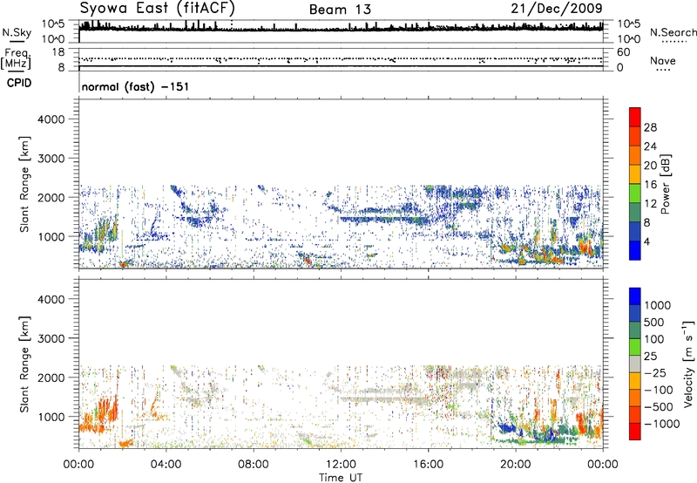This screenshot has width=697, height=483.
Task: Click the 'Power [dB]' color bar title
Action: pyautogui.click(x=666, y=184)
